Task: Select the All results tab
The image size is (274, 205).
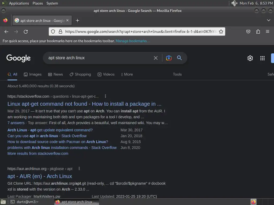Action: click(x=12, y=74)
